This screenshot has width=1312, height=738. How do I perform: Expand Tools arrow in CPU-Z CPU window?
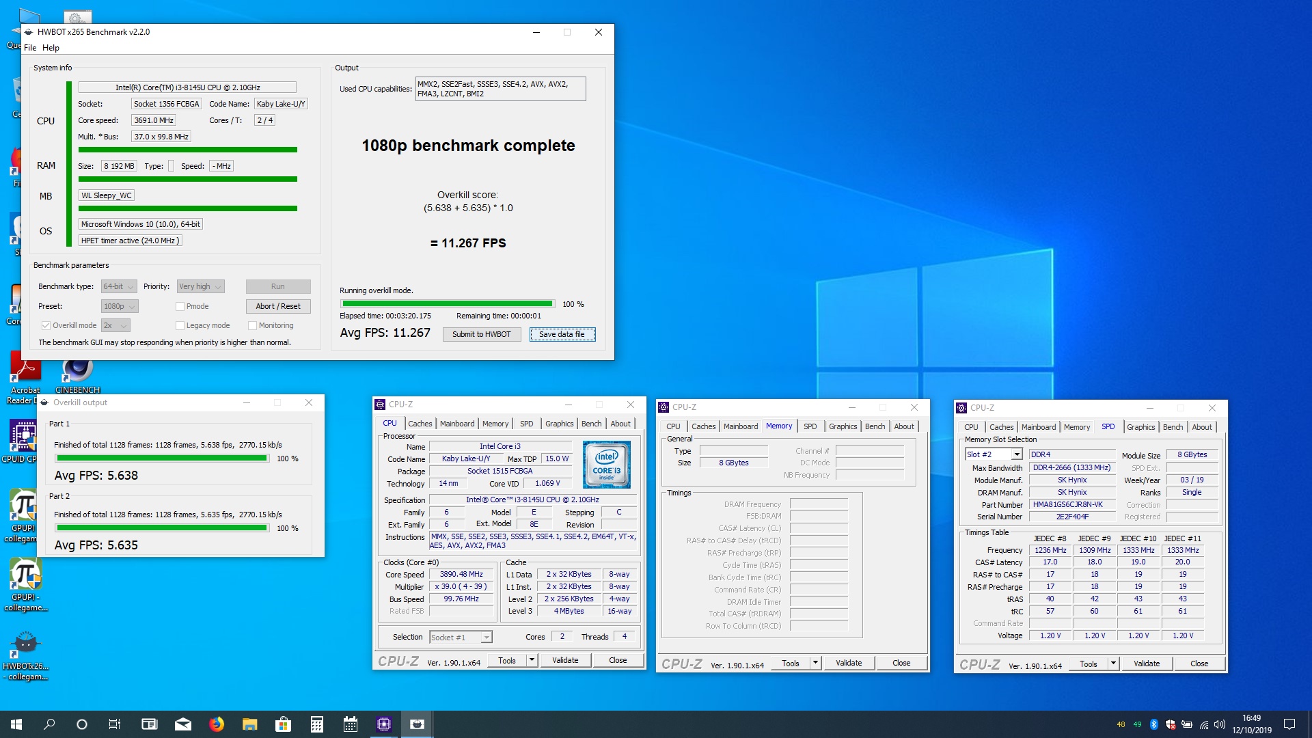[532, 660]
